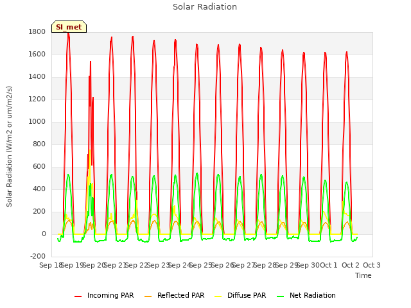Click the 800 y-axis tick value

click(x=39, y=144)
